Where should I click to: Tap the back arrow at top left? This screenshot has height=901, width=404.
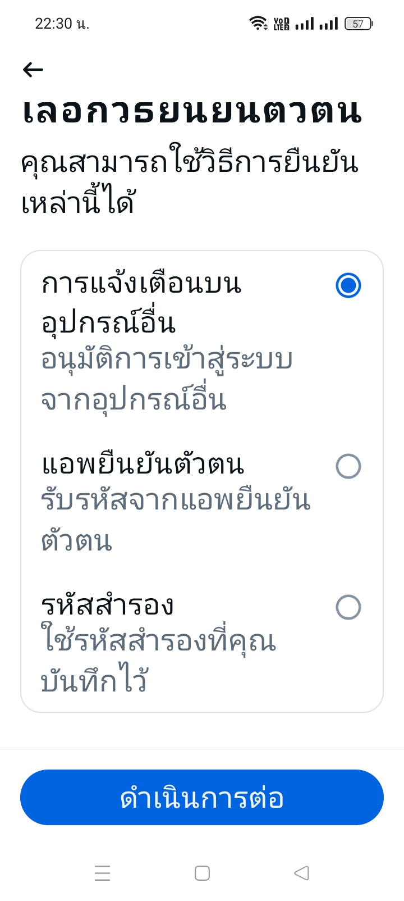pos(33,70)
